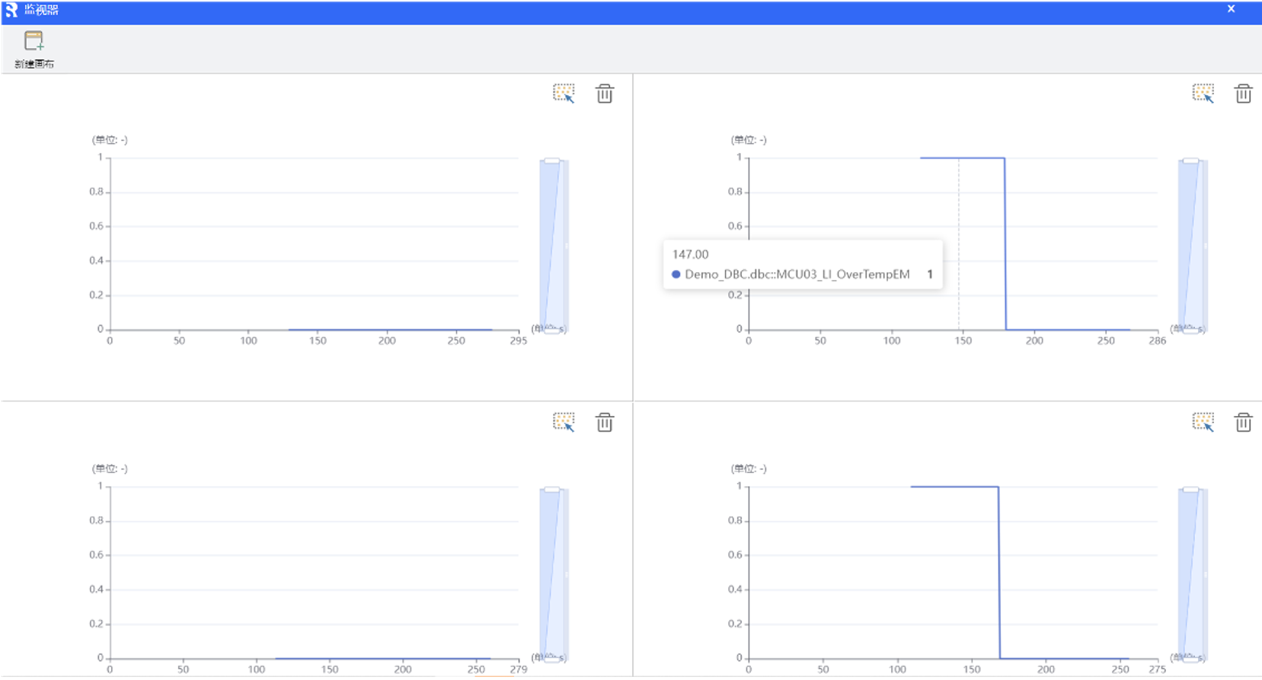This screenshot has height=680, width=1262.
Task: Click top handle of top-right chart zoom slider
Action: point(1190,161)
